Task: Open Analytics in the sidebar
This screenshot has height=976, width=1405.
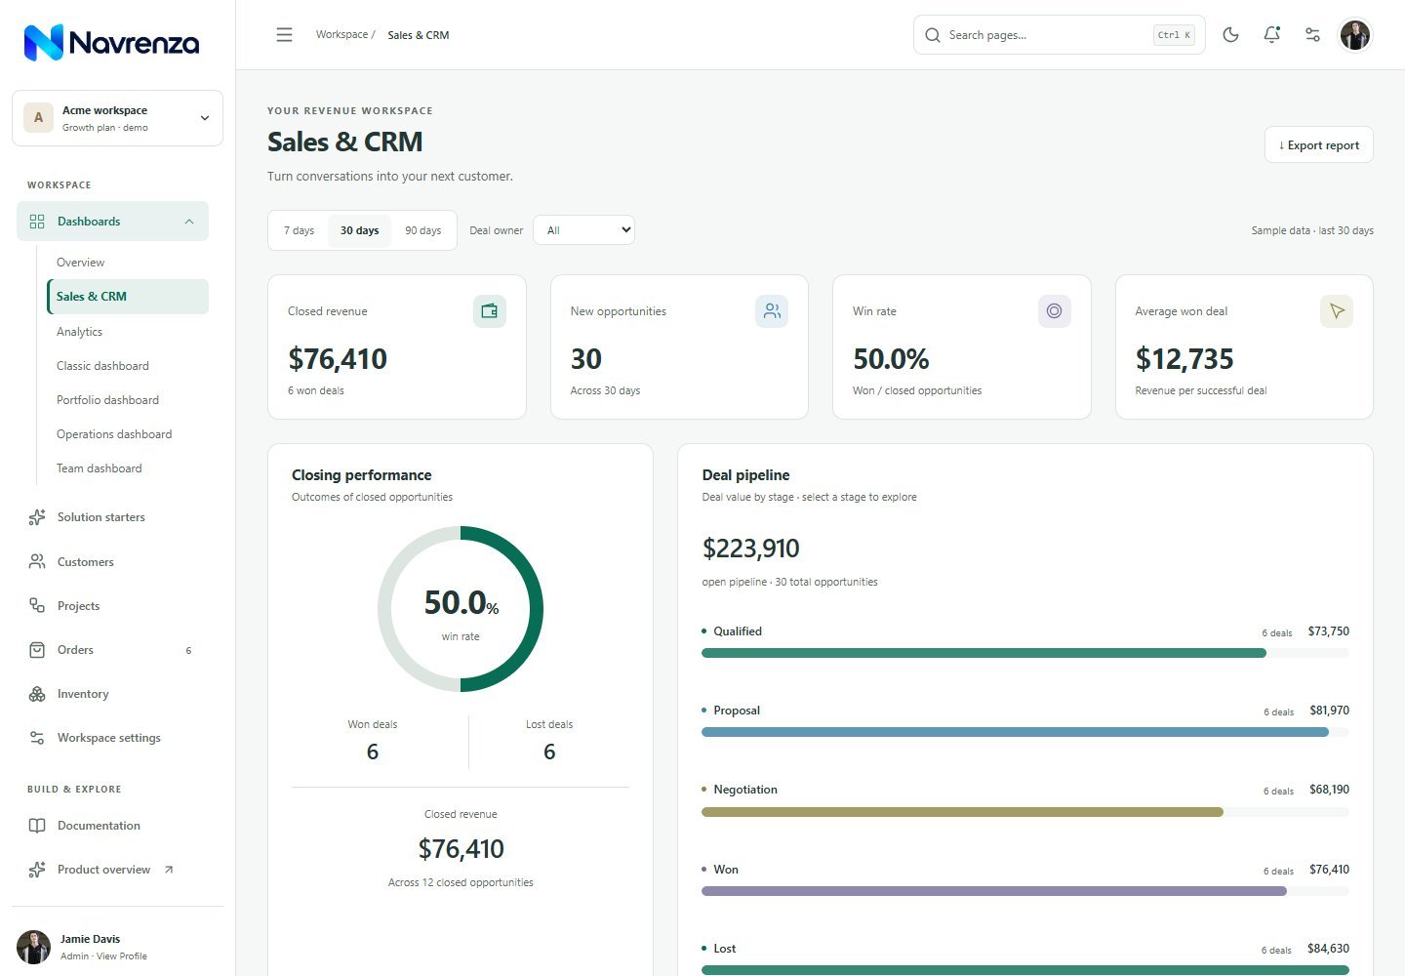Action: click(x=128, y=332)
